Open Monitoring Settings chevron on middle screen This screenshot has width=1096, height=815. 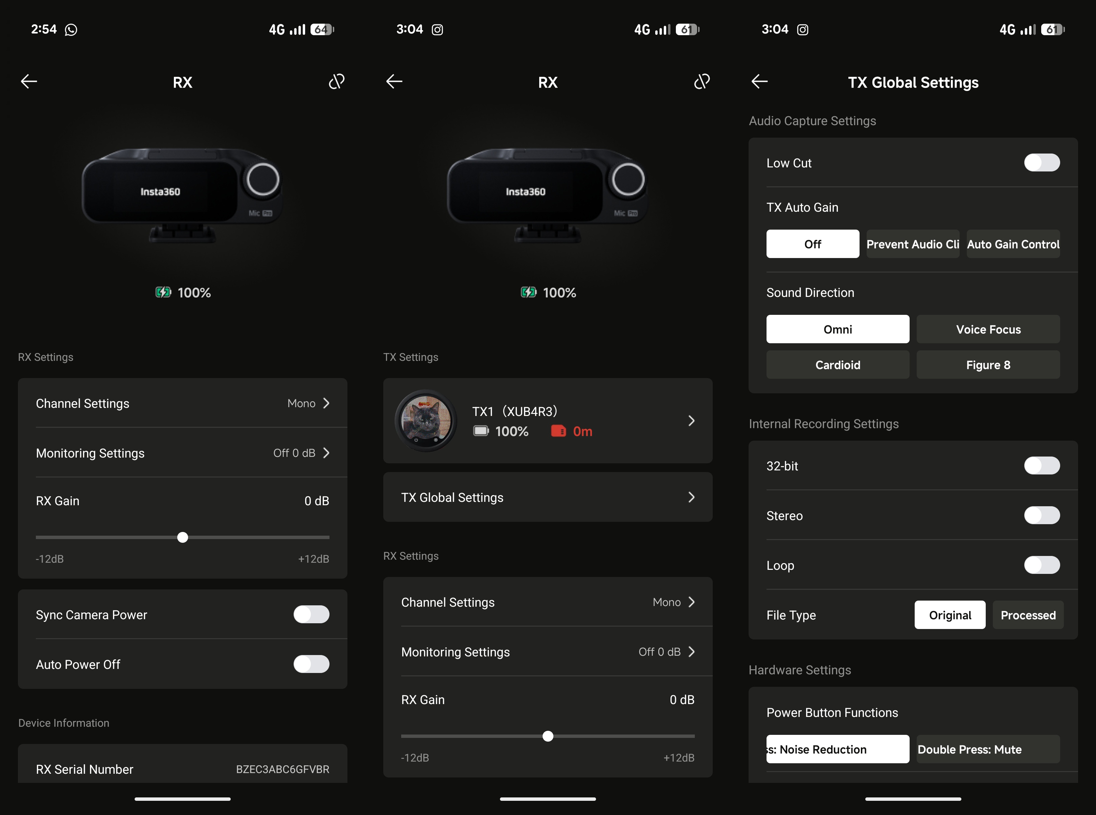pos(691,652)
